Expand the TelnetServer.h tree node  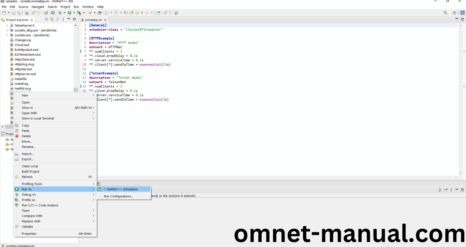(x=7, y=25)
